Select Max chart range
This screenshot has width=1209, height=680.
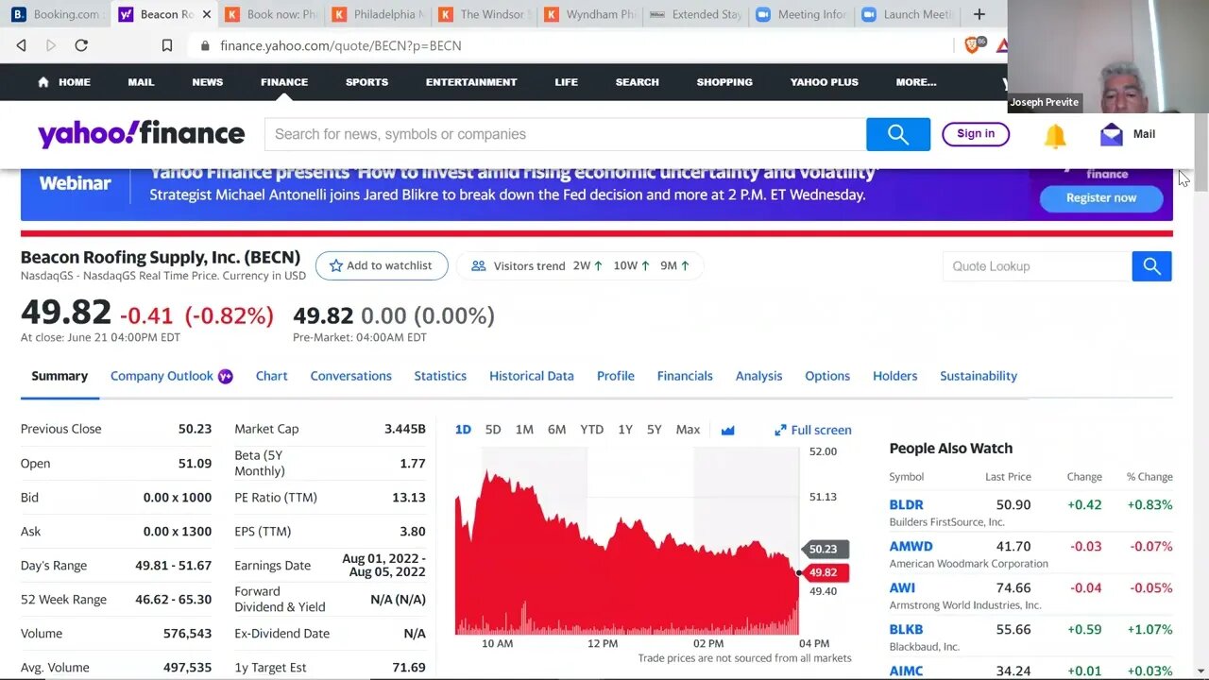[688, 430]
